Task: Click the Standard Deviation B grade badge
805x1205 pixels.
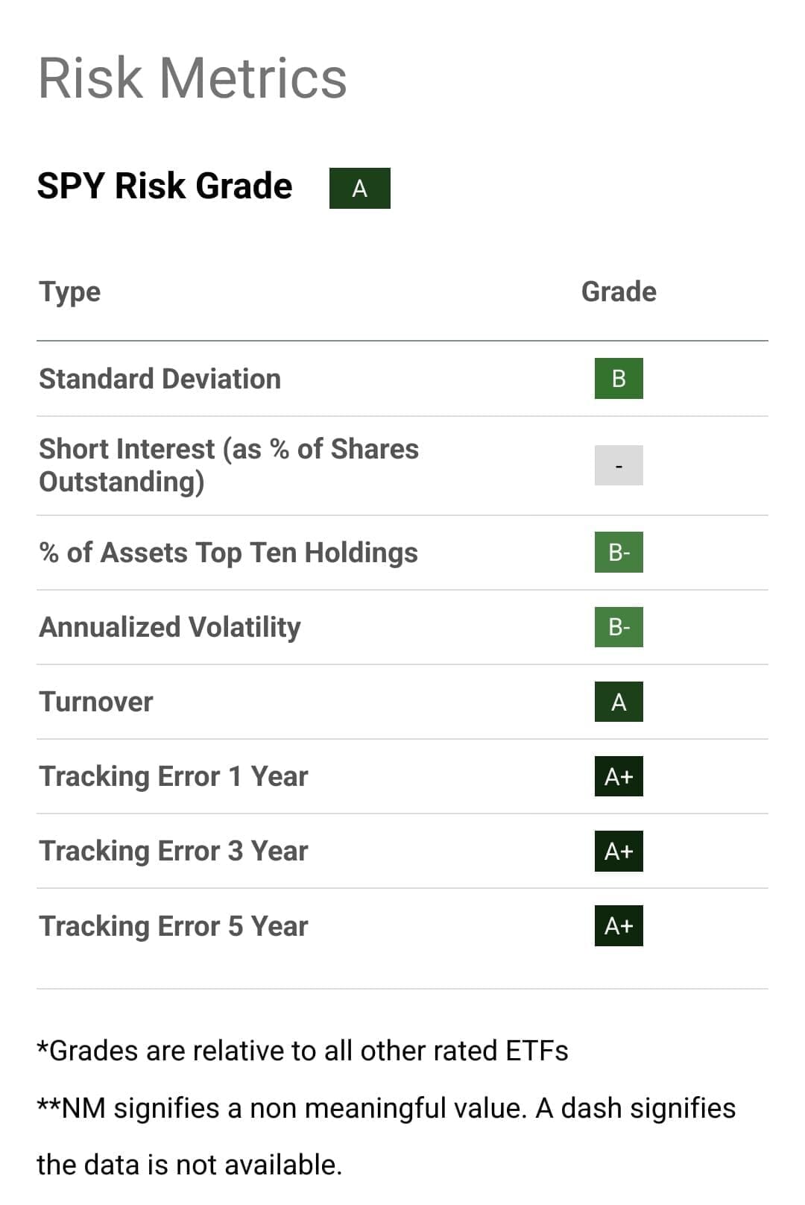Action: 619,379
